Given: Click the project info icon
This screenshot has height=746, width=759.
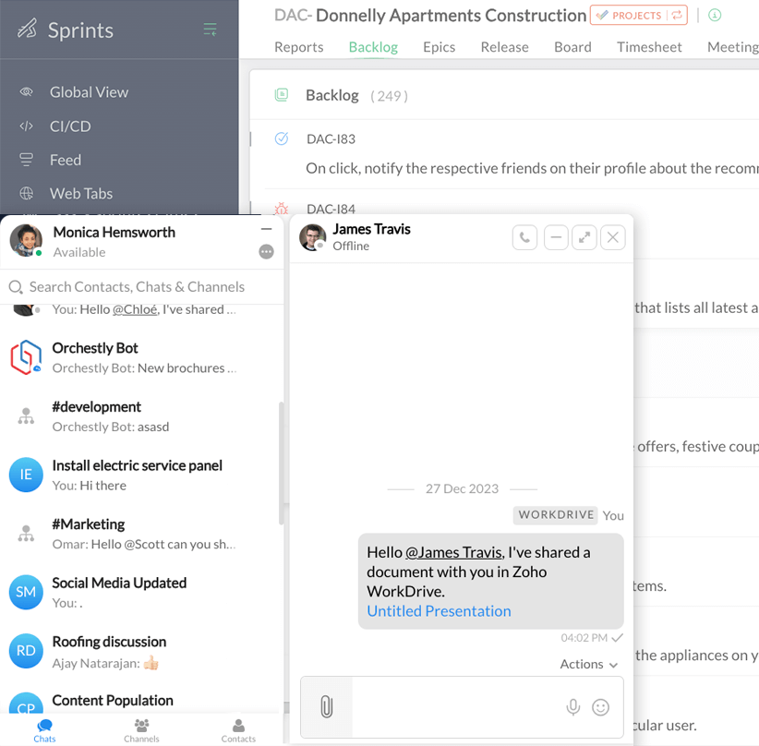Looking at the screenshot, I should click(x=715, y=16).
